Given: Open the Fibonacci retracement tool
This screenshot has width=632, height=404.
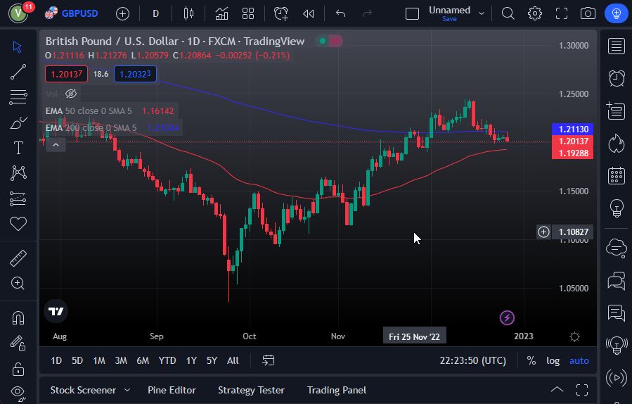Looking at the screenshot, I should click(18, 96).
